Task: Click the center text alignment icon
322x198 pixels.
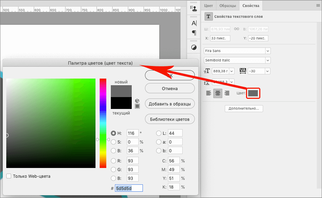Action: tap(218, 93)
